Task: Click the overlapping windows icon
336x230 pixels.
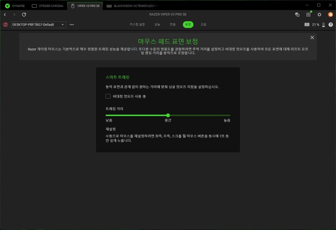Action: (x=297, y=15)
